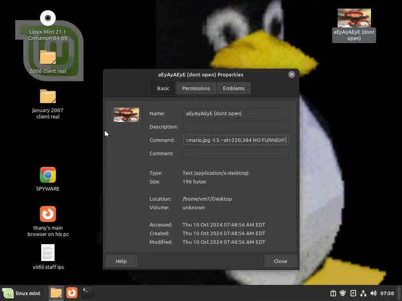Switch to the Basic tab
Image resolution: width=402 pixels, height=301 pixels.
tap(163, 88)
